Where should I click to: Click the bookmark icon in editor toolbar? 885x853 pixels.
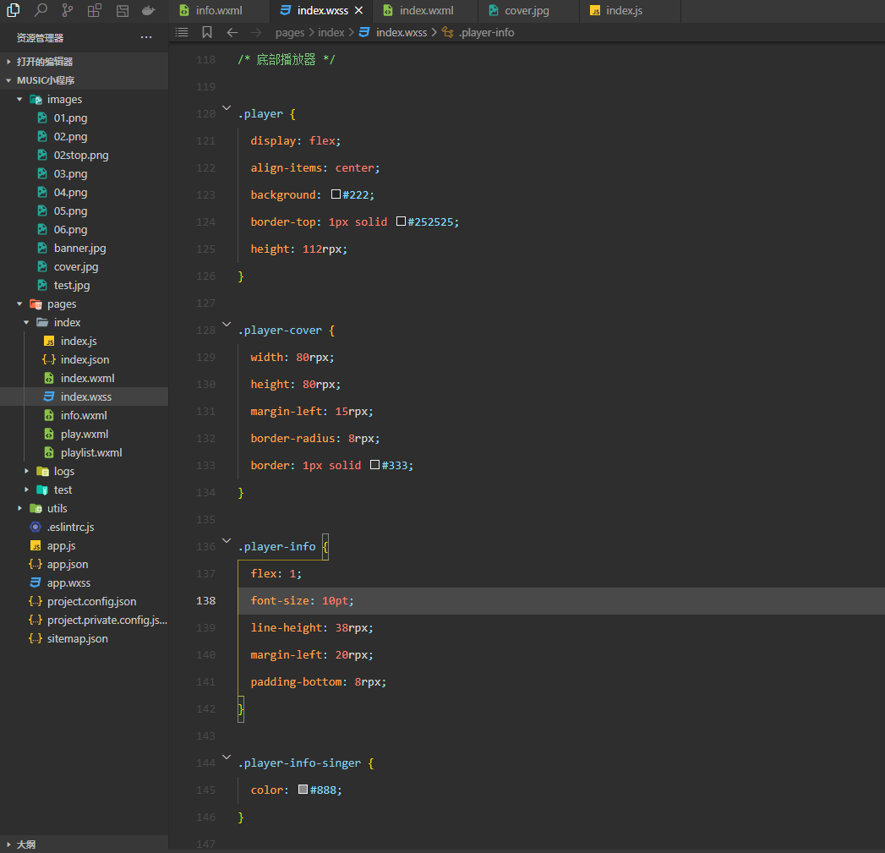point(207,32)
